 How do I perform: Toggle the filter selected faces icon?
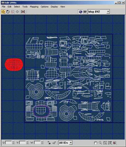54,143
